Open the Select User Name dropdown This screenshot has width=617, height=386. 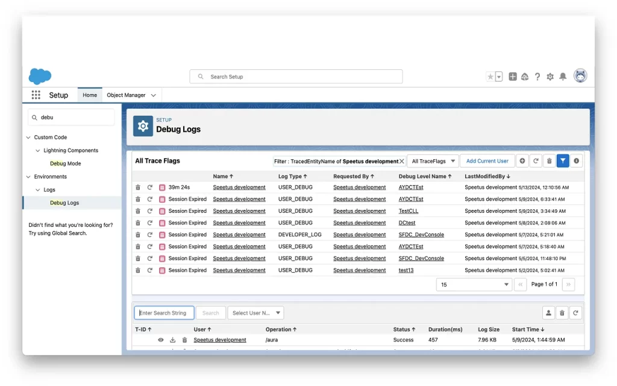tap(255, 313)
